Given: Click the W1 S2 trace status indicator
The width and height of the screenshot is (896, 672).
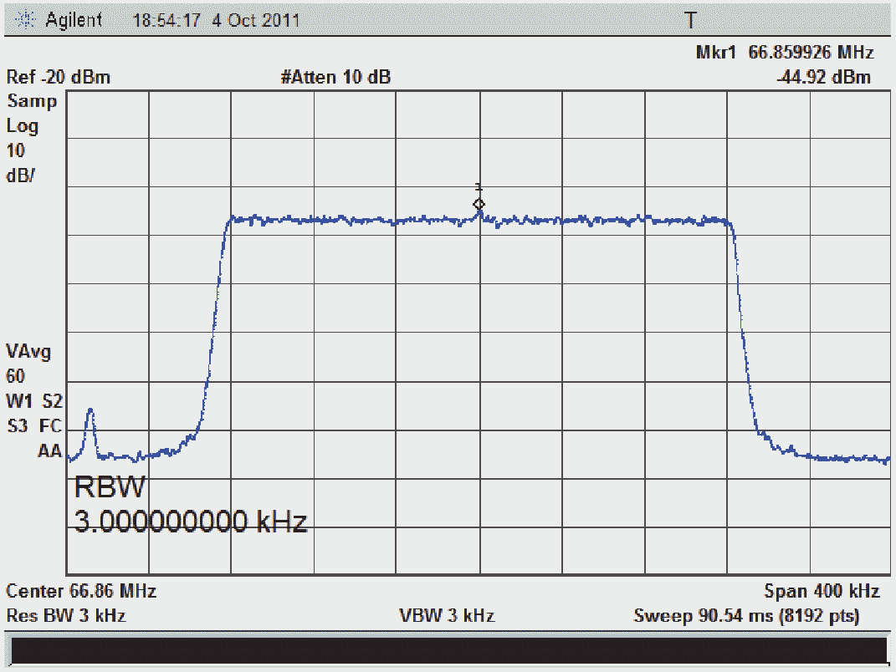Looking at the screenshot, I should (x=34, y=400).
